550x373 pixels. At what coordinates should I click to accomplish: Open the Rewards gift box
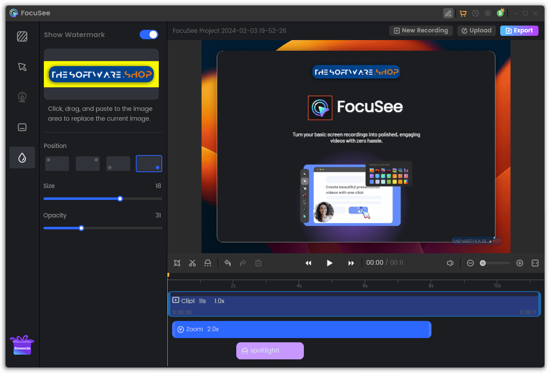point(22,345)
